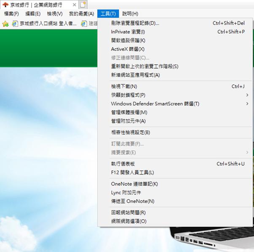Click the IE icon beside 建議 favorite
Image resolution: width=254 pixels, height=252 pixels.
(x=84, y=24)
